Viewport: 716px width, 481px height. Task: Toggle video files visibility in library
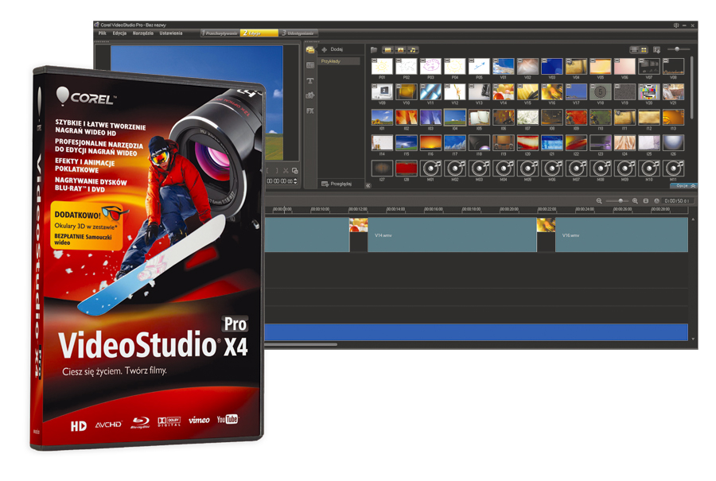coord(388,50)
